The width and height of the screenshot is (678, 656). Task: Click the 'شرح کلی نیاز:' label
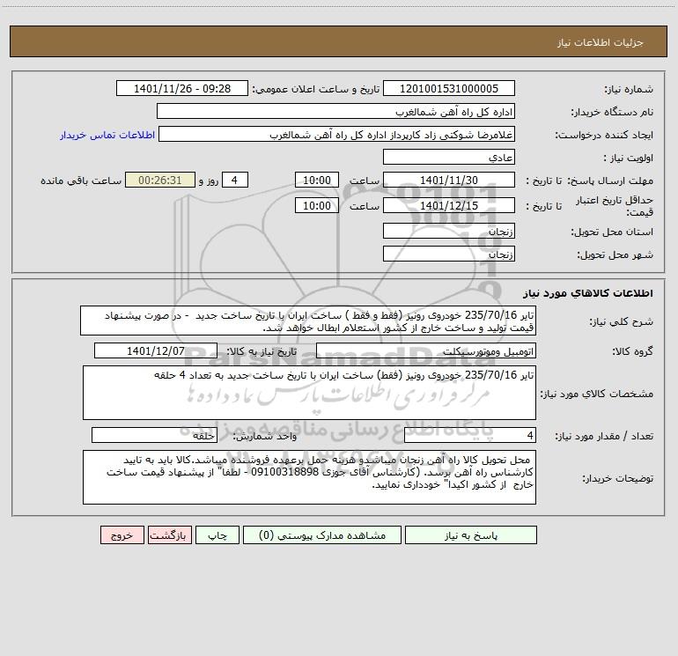coord(622,321)
